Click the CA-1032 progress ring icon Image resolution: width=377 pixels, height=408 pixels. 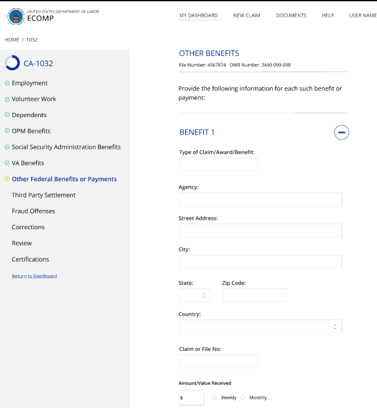(x=12, y=63)
